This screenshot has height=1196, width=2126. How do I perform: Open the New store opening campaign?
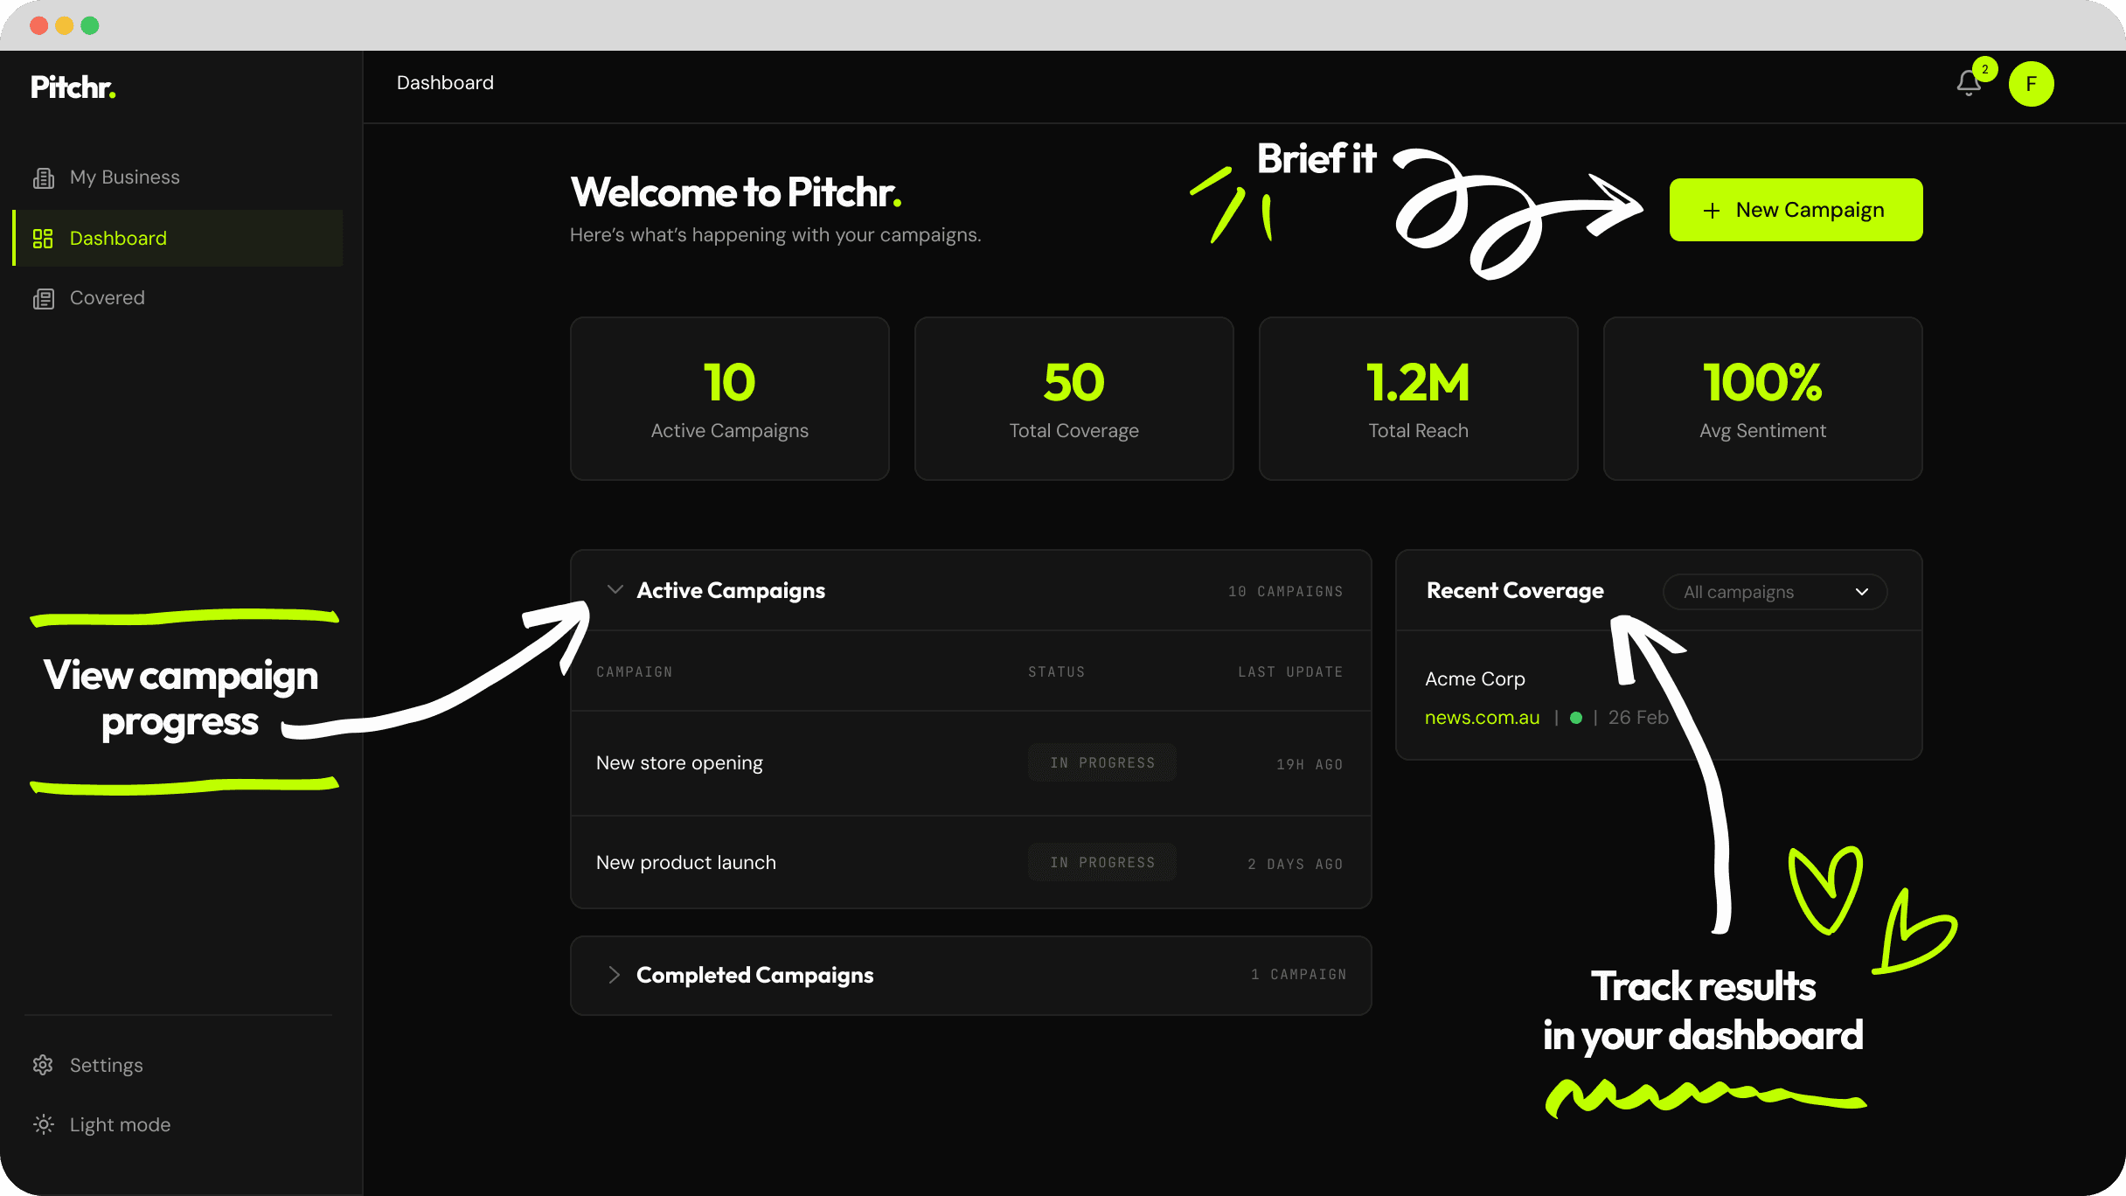coord(679,763)
